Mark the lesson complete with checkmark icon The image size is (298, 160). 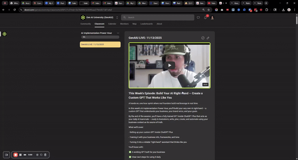[203, 38]
